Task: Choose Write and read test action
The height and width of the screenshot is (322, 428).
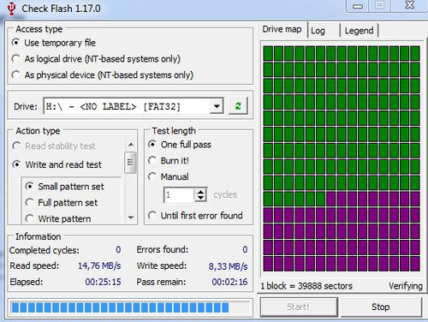Action: click(57, 164)
